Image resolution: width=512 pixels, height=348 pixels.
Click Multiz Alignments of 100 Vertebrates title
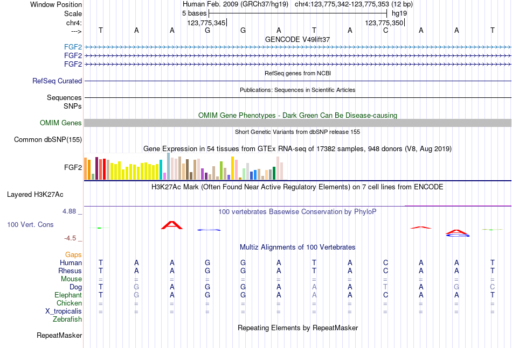(297, 247)
